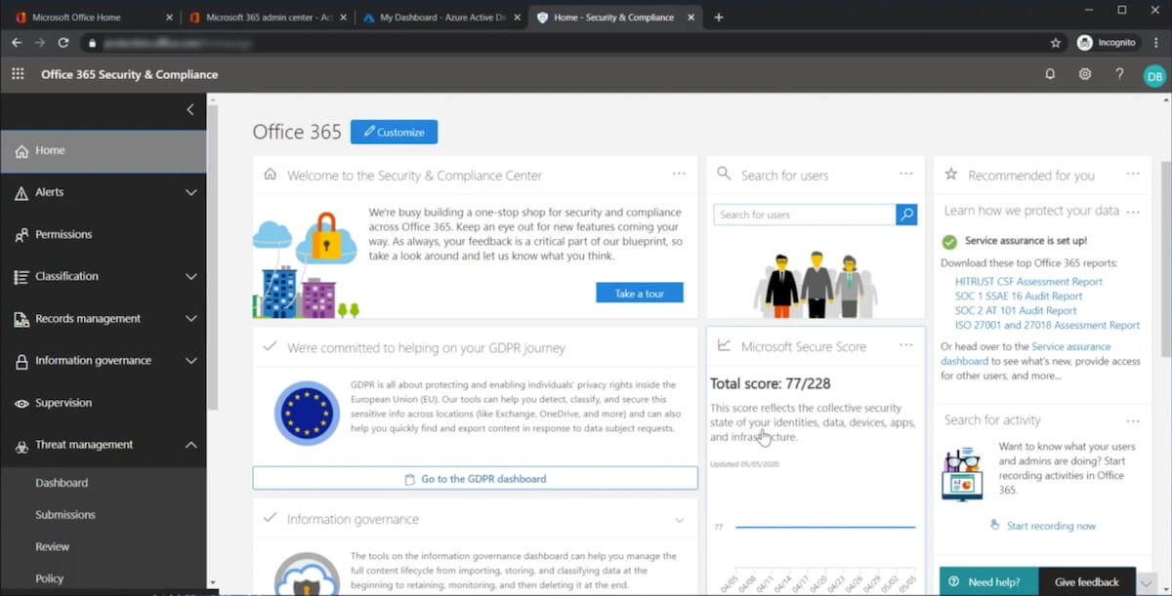
Task: Collapse the Information governance card chevron
Action: 680,520
